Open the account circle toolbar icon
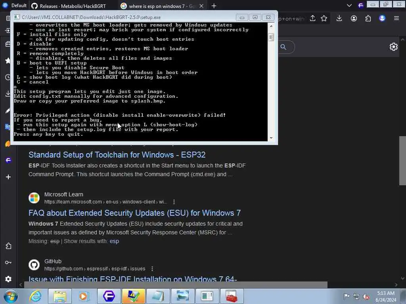The image size is (406, 304). tap(354, 18)
